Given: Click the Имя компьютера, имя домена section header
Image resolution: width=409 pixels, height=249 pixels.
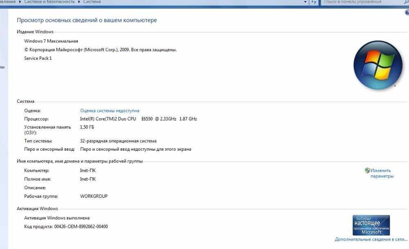Looking at the screenshot, I should (80, 161).
